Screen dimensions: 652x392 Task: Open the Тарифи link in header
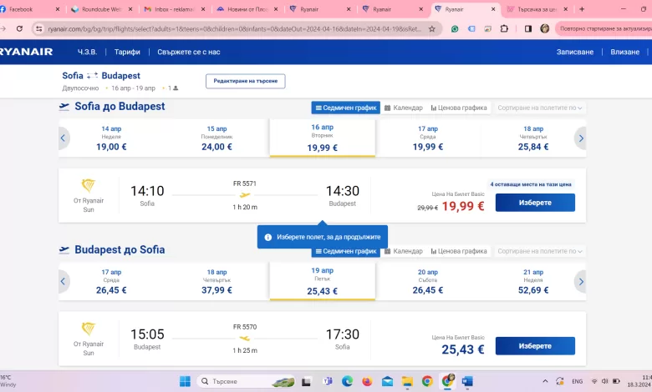[127, 52]
